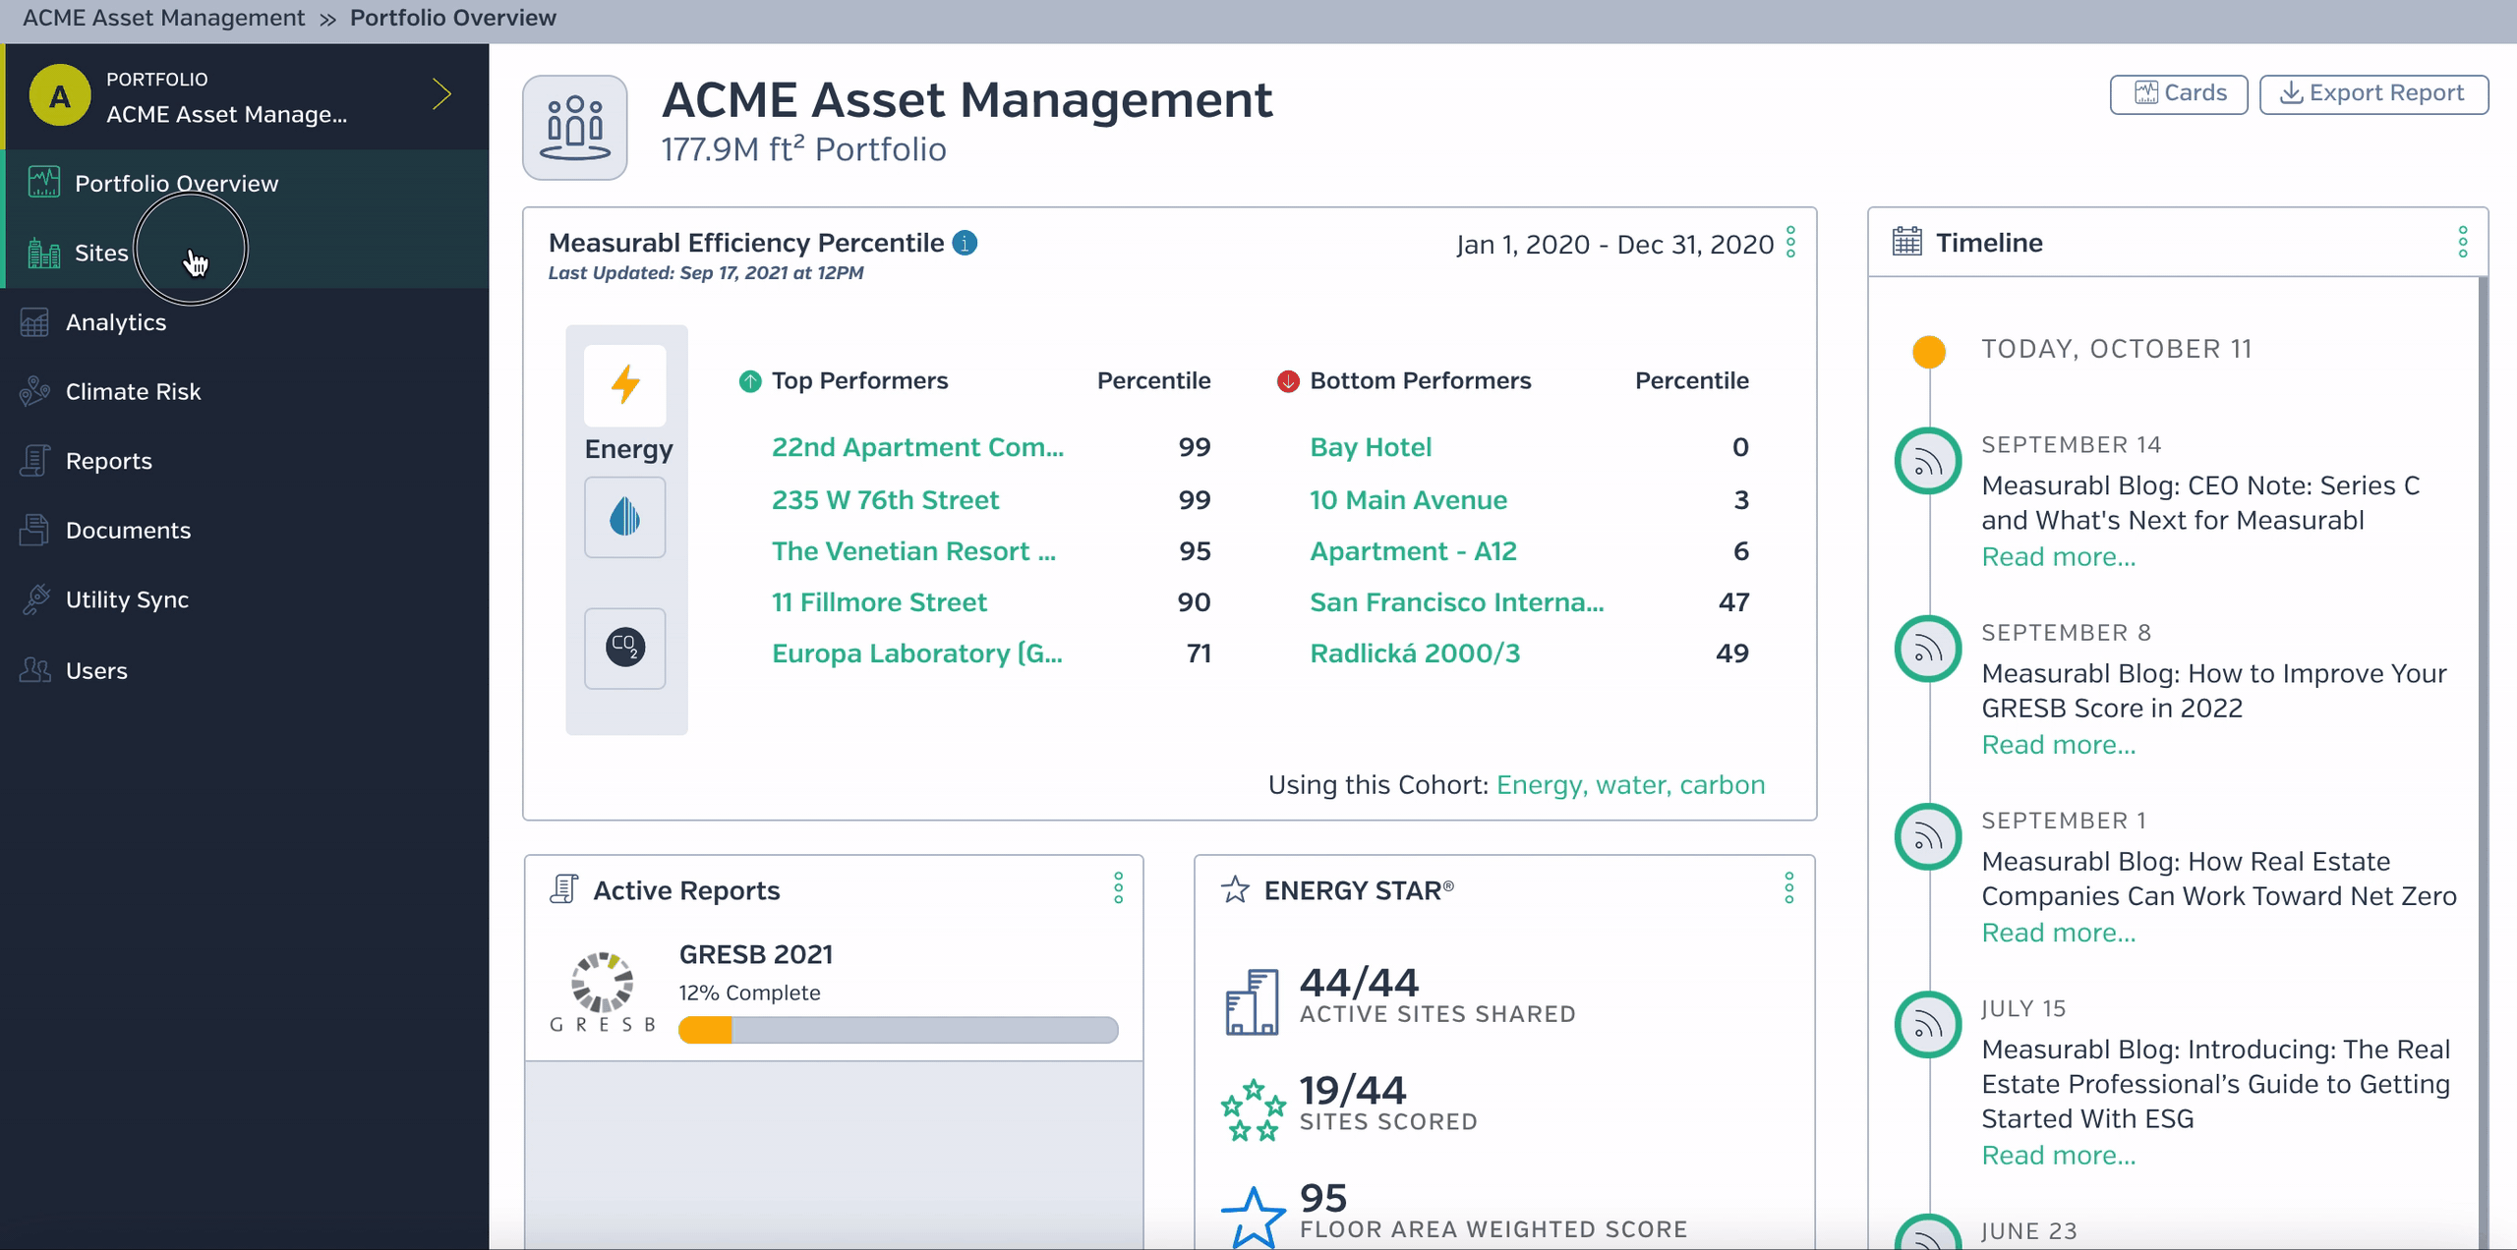Click the Timeline panel scrollbar

pyautogui.click(x=2483, y=763)
